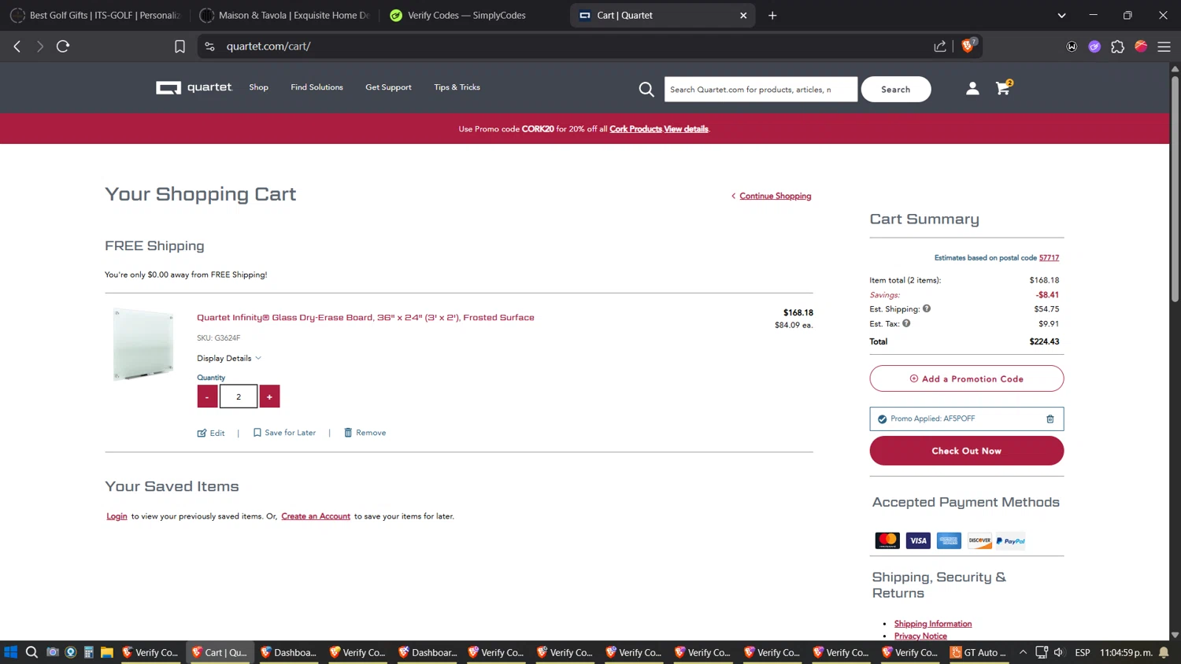This screenshot has height=664, width=1181.
Task: Open Get Support menu
Action: click(x=388, y=87)
